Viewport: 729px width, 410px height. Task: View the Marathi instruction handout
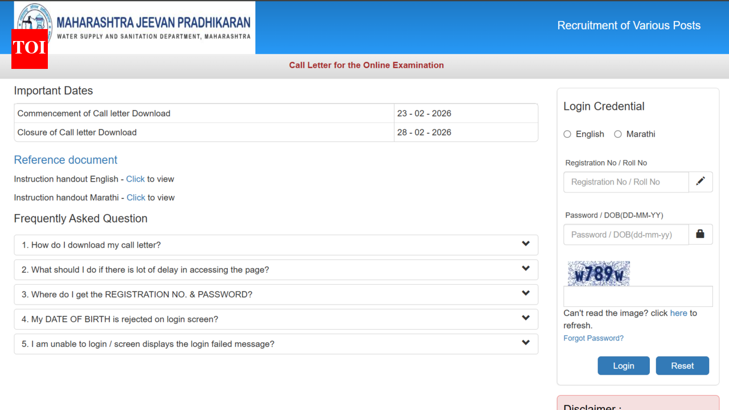point(136,198)
